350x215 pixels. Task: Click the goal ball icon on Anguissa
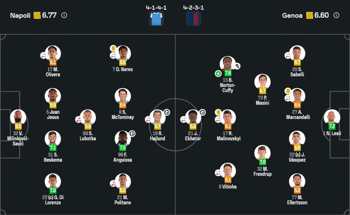coord(132,133)
